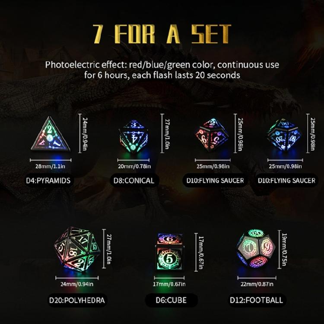Click the D20:POLYHEDRA label
324x324 pixels.
coord(77,300)
